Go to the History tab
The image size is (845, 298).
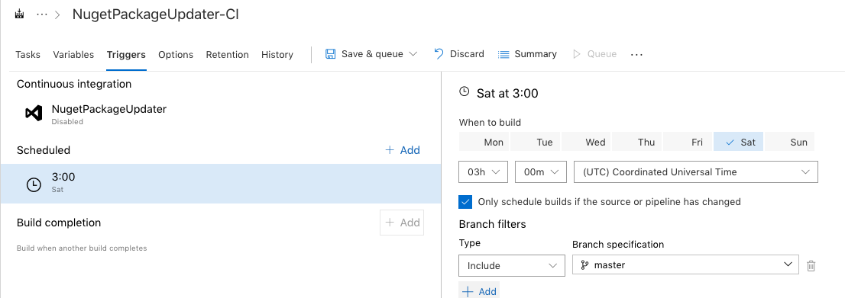coord(277,54)
